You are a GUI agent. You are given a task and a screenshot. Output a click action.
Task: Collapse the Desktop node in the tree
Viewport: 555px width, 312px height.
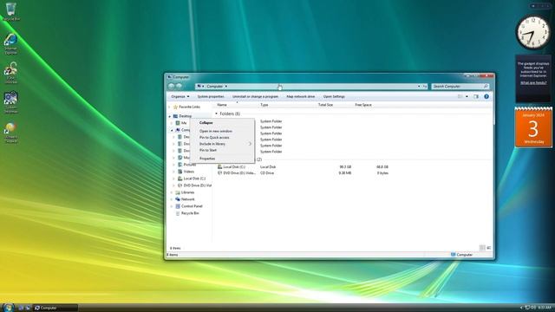tap(170, 116)
